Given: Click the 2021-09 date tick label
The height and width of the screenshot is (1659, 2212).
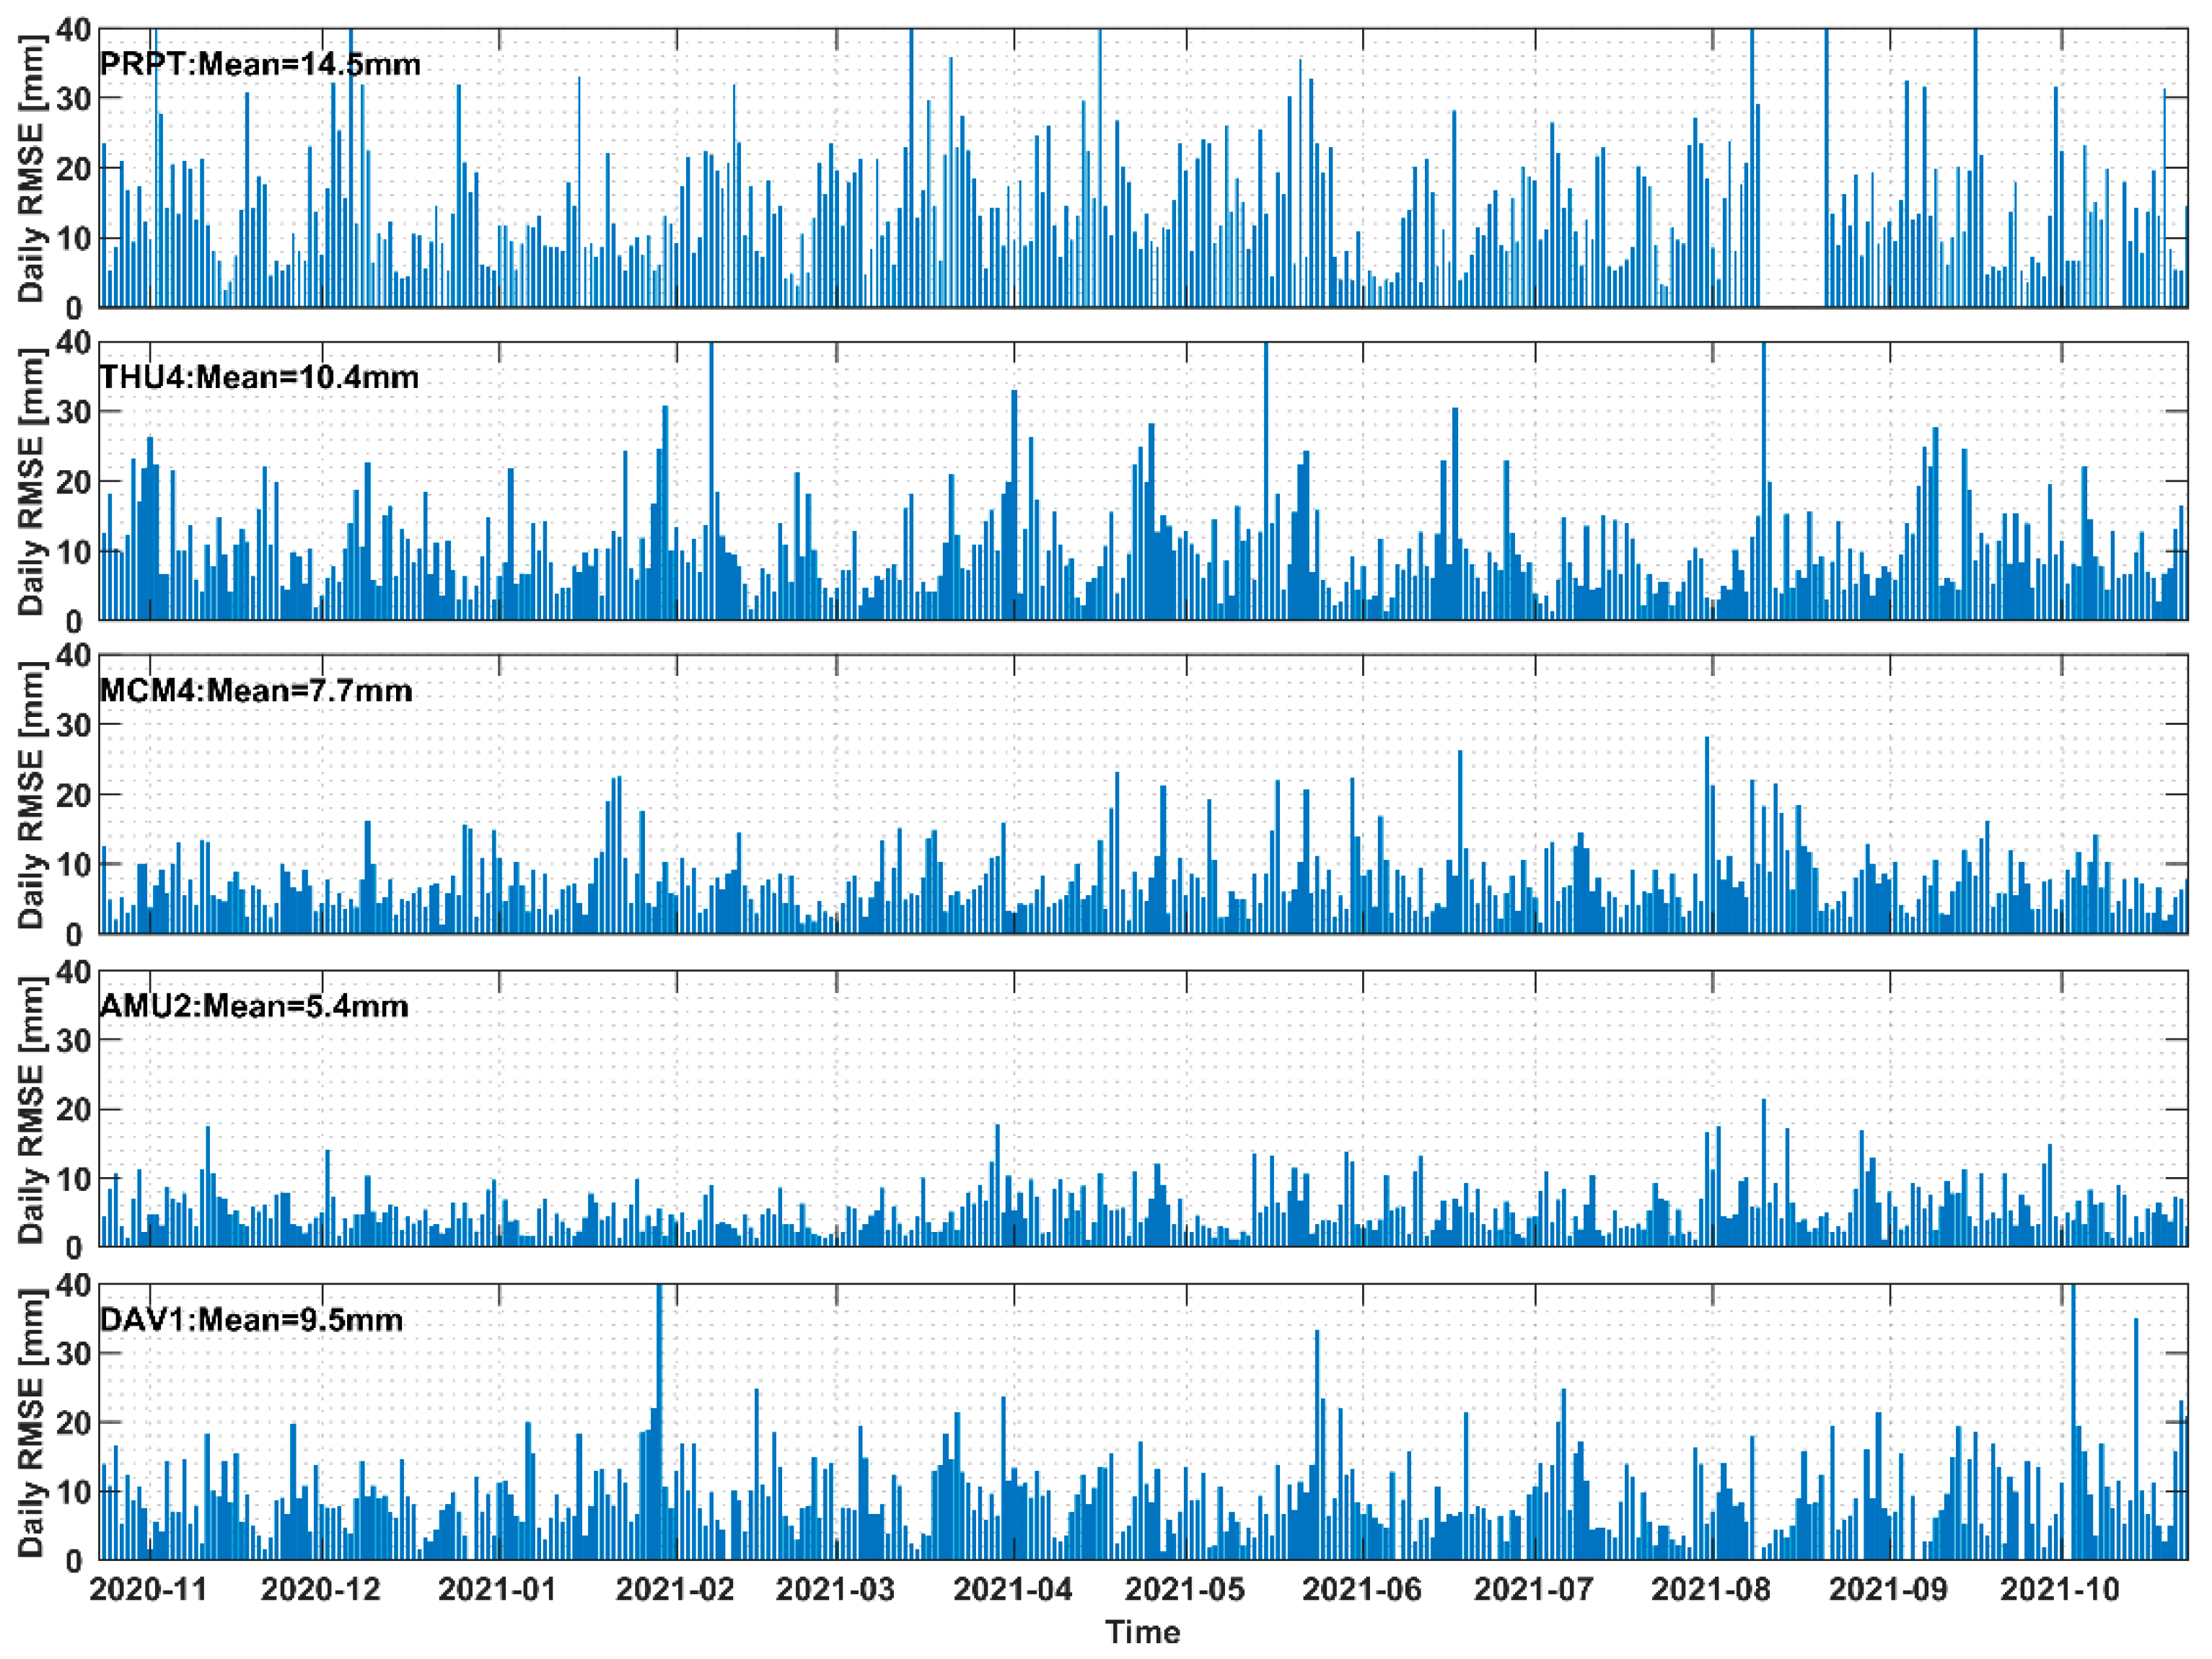Looking at the screenshot, I should tap(1888, 1589).
